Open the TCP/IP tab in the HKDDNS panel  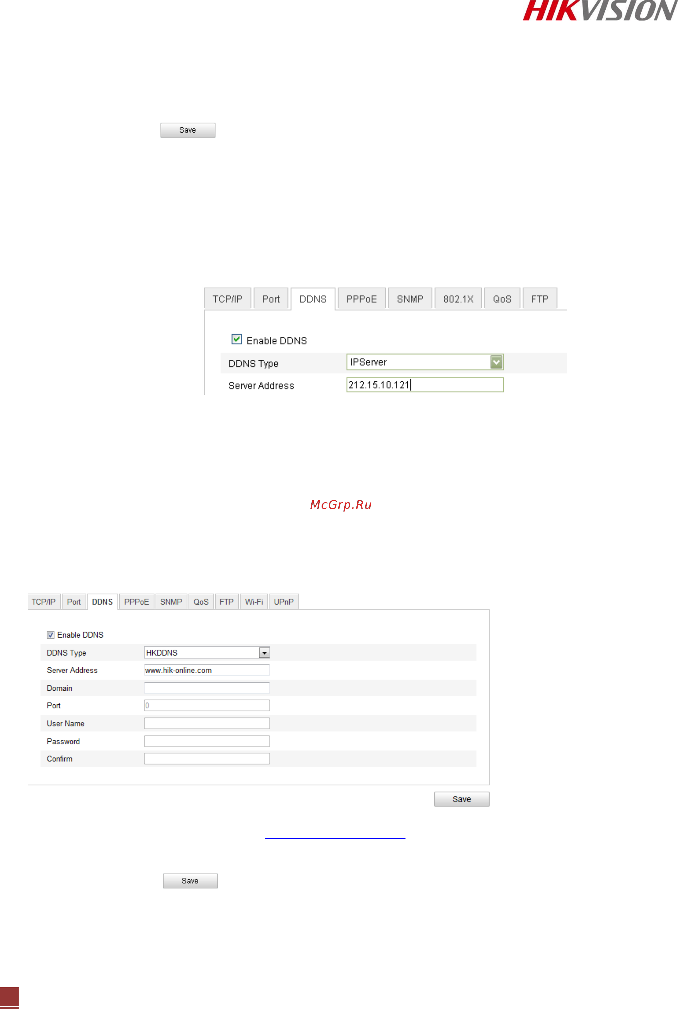[x=44, y=602]
